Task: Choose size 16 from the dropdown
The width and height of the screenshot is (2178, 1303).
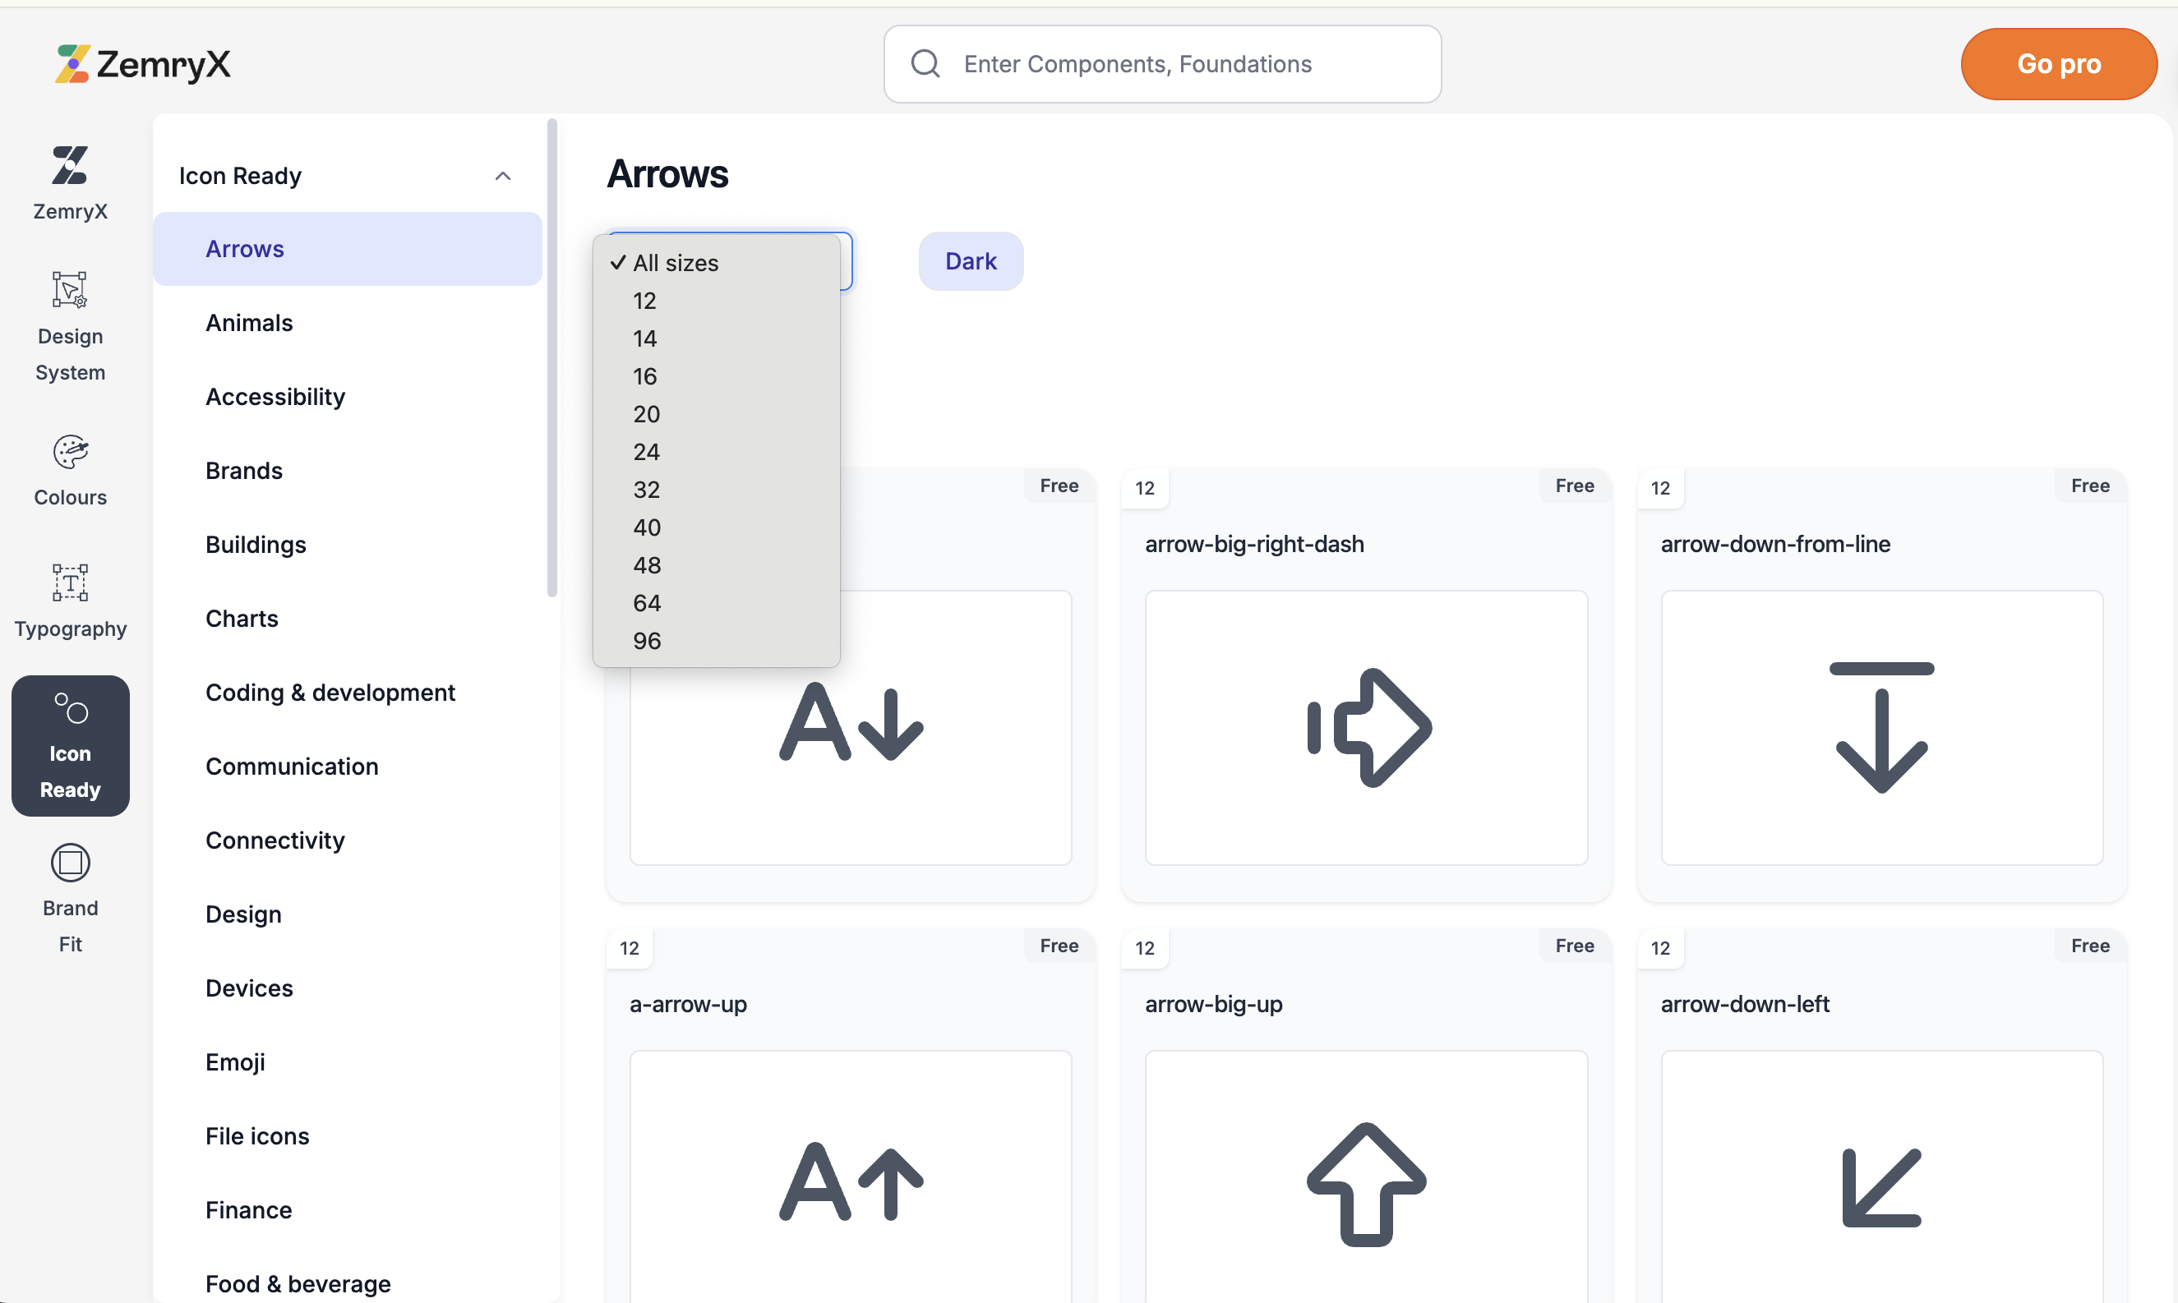Action: click(x=716, y=375)
